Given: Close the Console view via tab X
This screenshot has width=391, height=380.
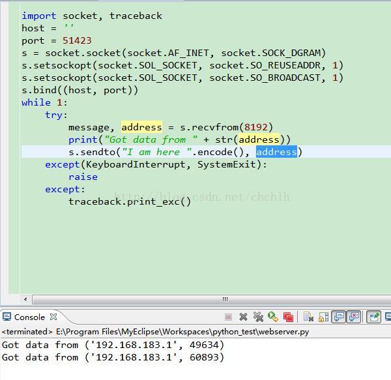Looking at the screenshot, I should (53, 317).
